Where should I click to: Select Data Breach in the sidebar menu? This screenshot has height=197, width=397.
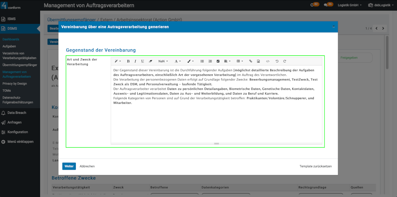click(17, 113)
